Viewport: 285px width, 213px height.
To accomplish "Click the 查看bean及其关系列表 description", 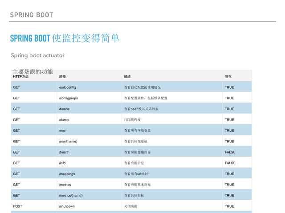I will tap(141, 109).
